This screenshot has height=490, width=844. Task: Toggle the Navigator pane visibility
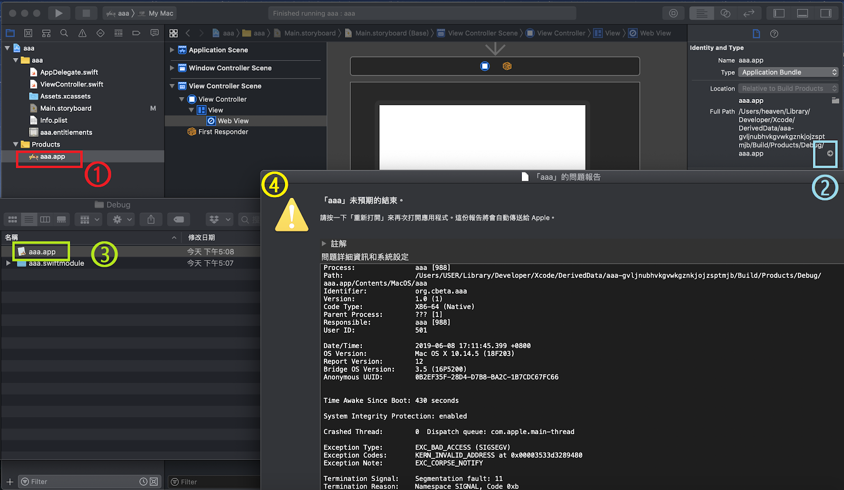(x=779, y=13)
